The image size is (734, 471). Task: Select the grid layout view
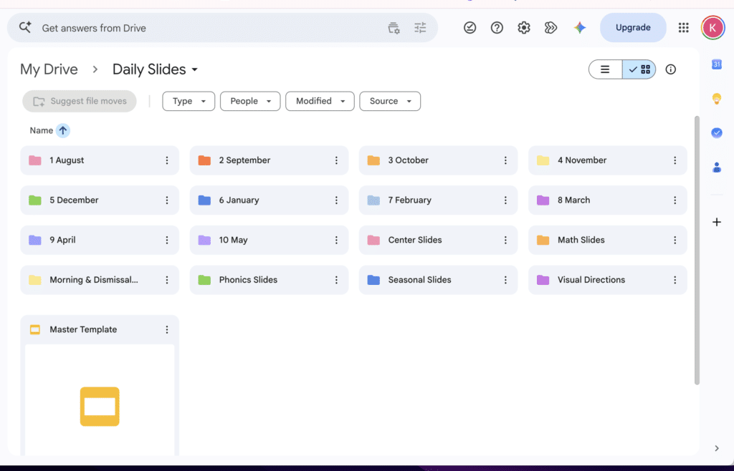point(639,69)
